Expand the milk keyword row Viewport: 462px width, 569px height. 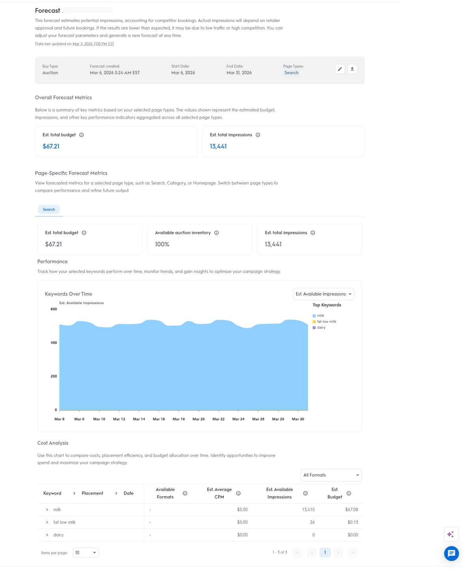click(47, 510)
